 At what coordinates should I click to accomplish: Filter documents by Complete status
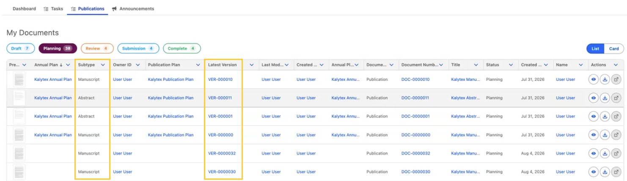(181, 49)
